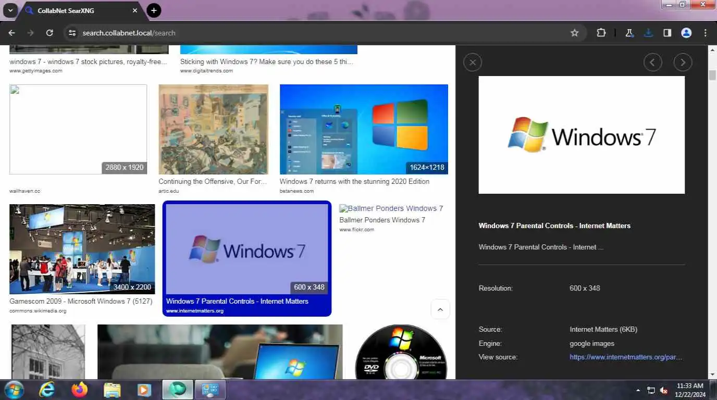Image resolution: width=717 pixels, height=400 pixels.
Task: Click the artic.edu source text
Action: pos(169,191)
